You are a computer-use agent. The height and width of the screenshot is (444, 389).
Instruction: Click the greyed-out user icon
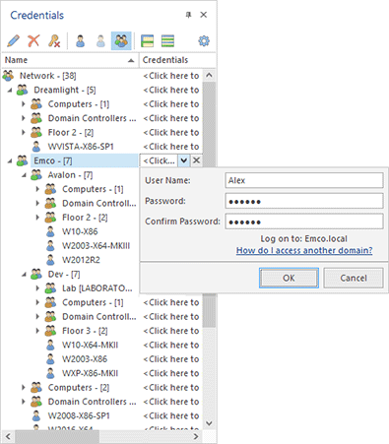100,41
